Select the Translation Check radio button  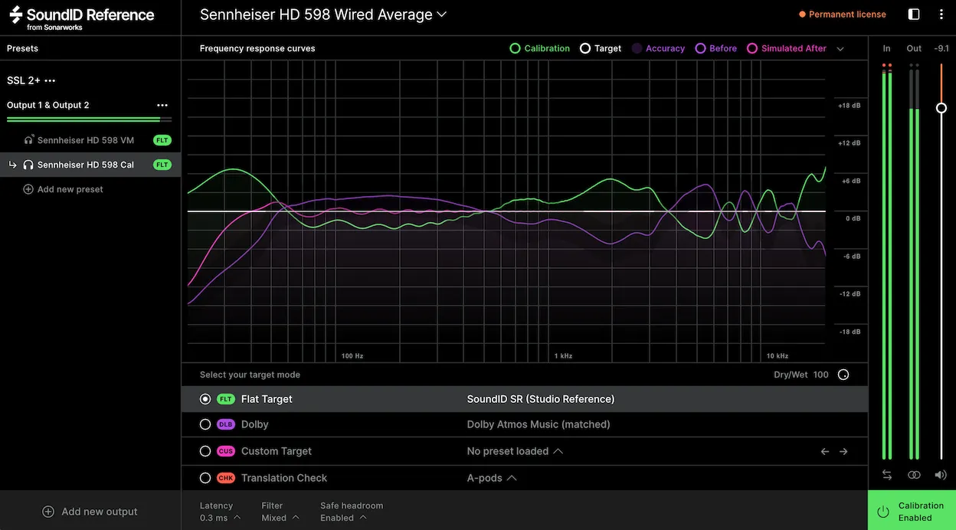205,478
